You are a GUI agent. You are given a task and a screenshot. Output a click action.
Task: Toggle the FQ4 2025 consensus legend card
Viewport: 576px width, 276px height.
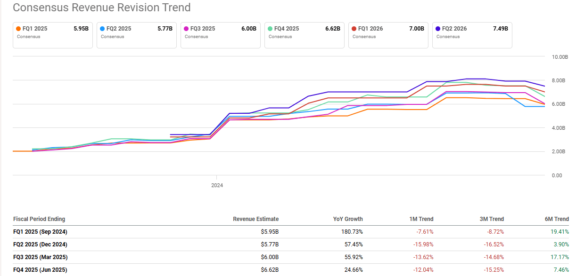[304, 35]
